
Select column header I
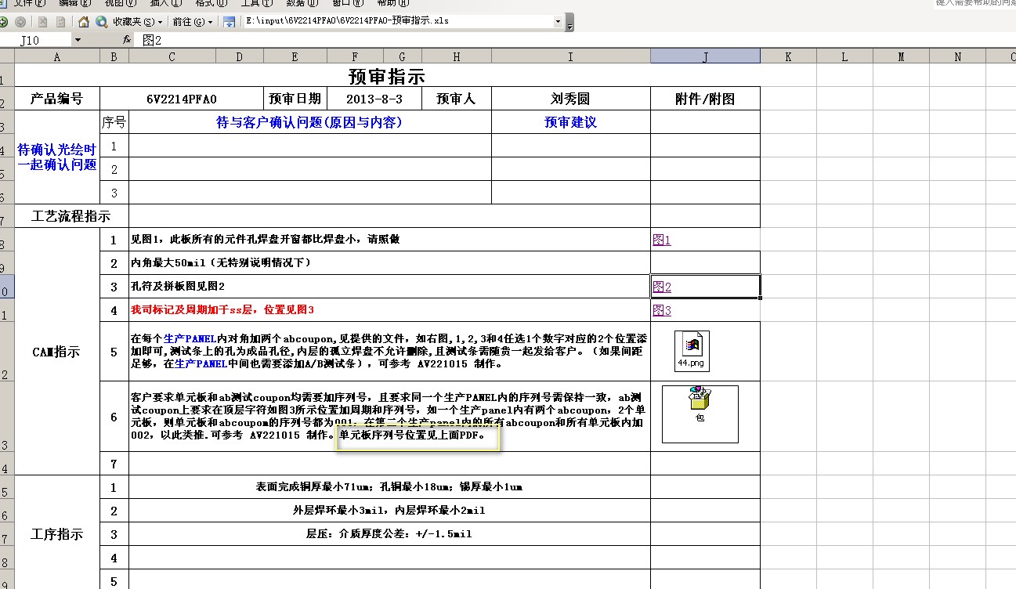(x=570, y=56)
